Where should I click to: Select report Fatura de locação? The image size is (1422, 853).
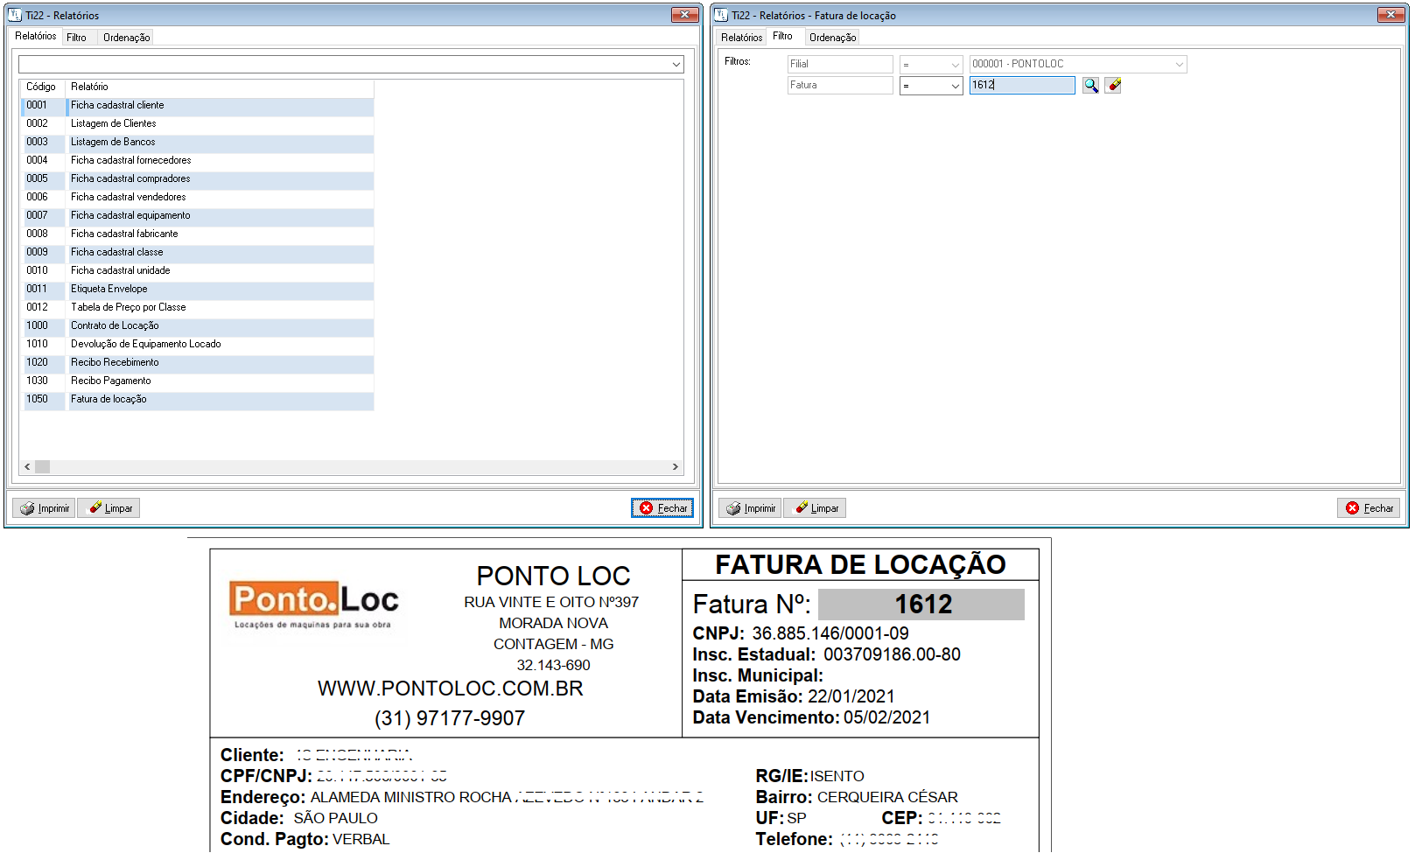click(x=220, y=399)
